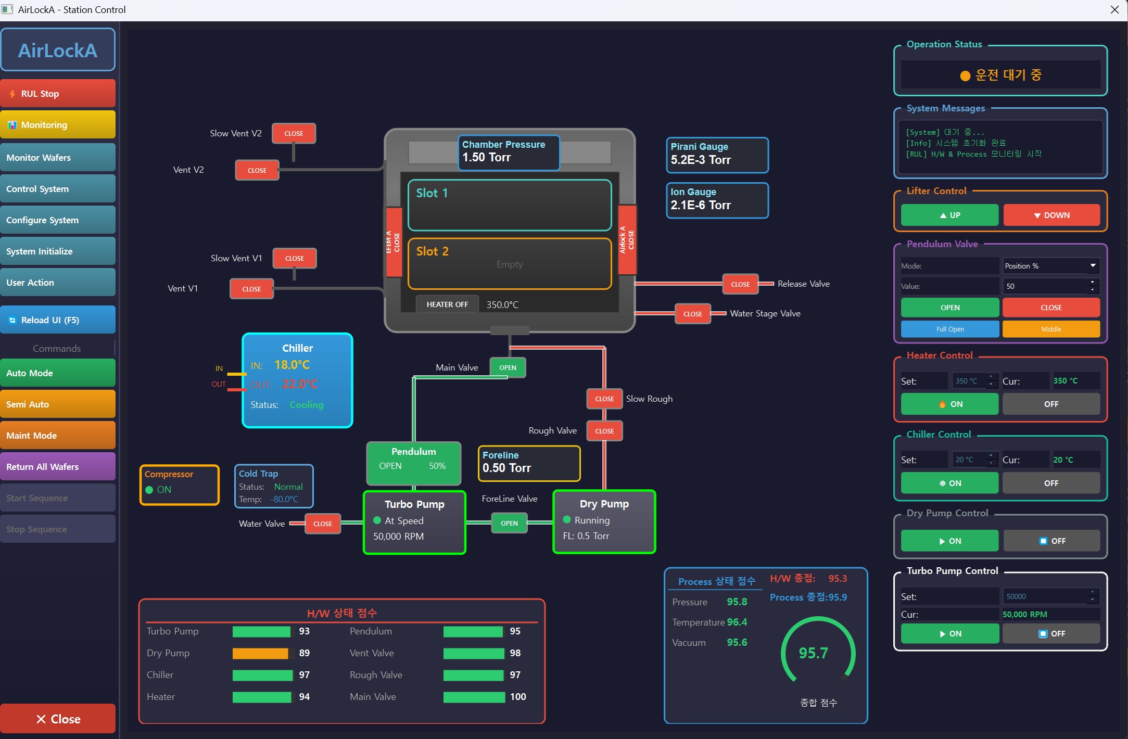Image resolution: width=1128 pixels, height=739 pixels.
Task: Click the Middle pendulum button
Action: pyautogui.click(x=1051, y=329)
